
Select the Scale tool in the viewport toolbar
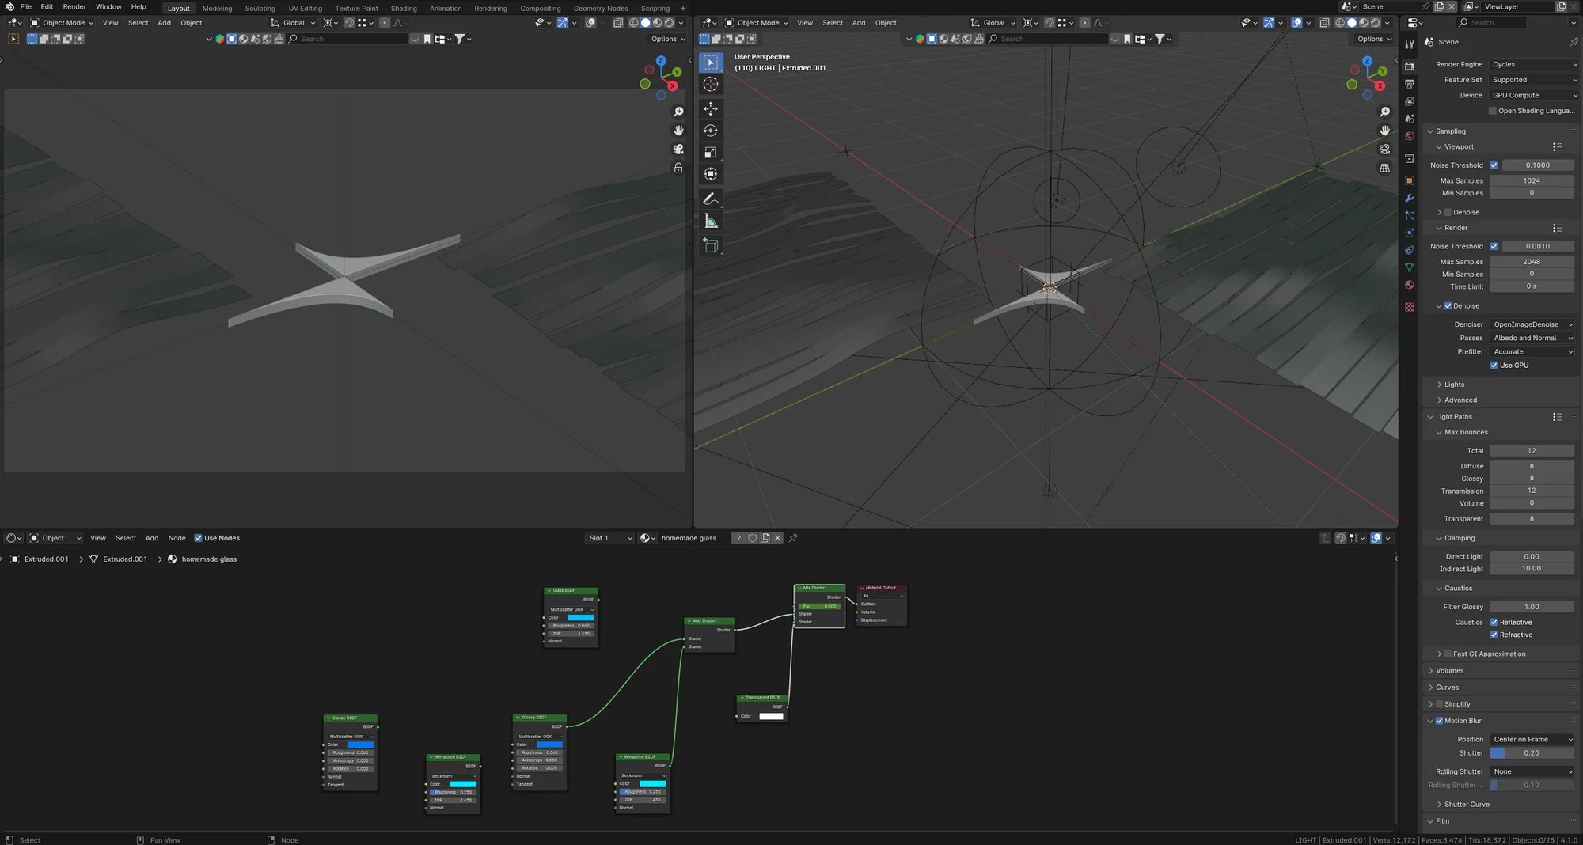click(711, 153)
